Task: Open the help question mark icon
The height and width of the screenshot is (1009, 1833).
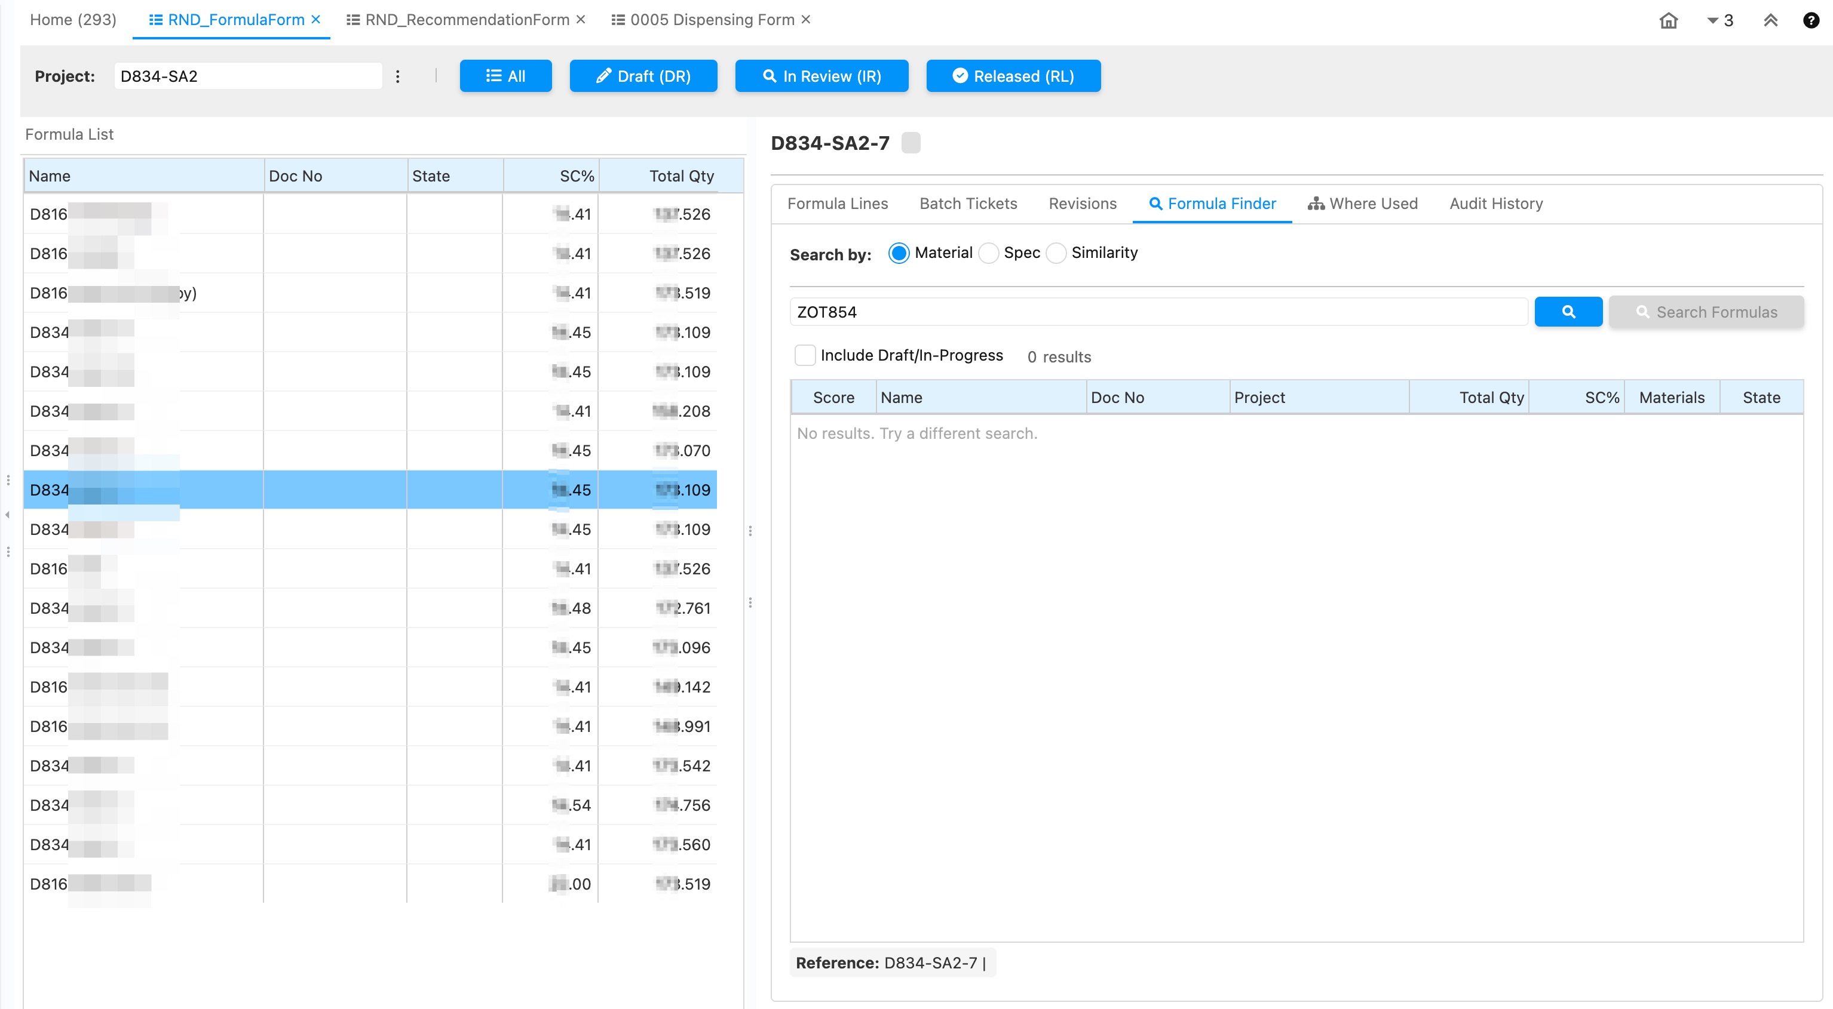Action: [x=1810, y=20]
